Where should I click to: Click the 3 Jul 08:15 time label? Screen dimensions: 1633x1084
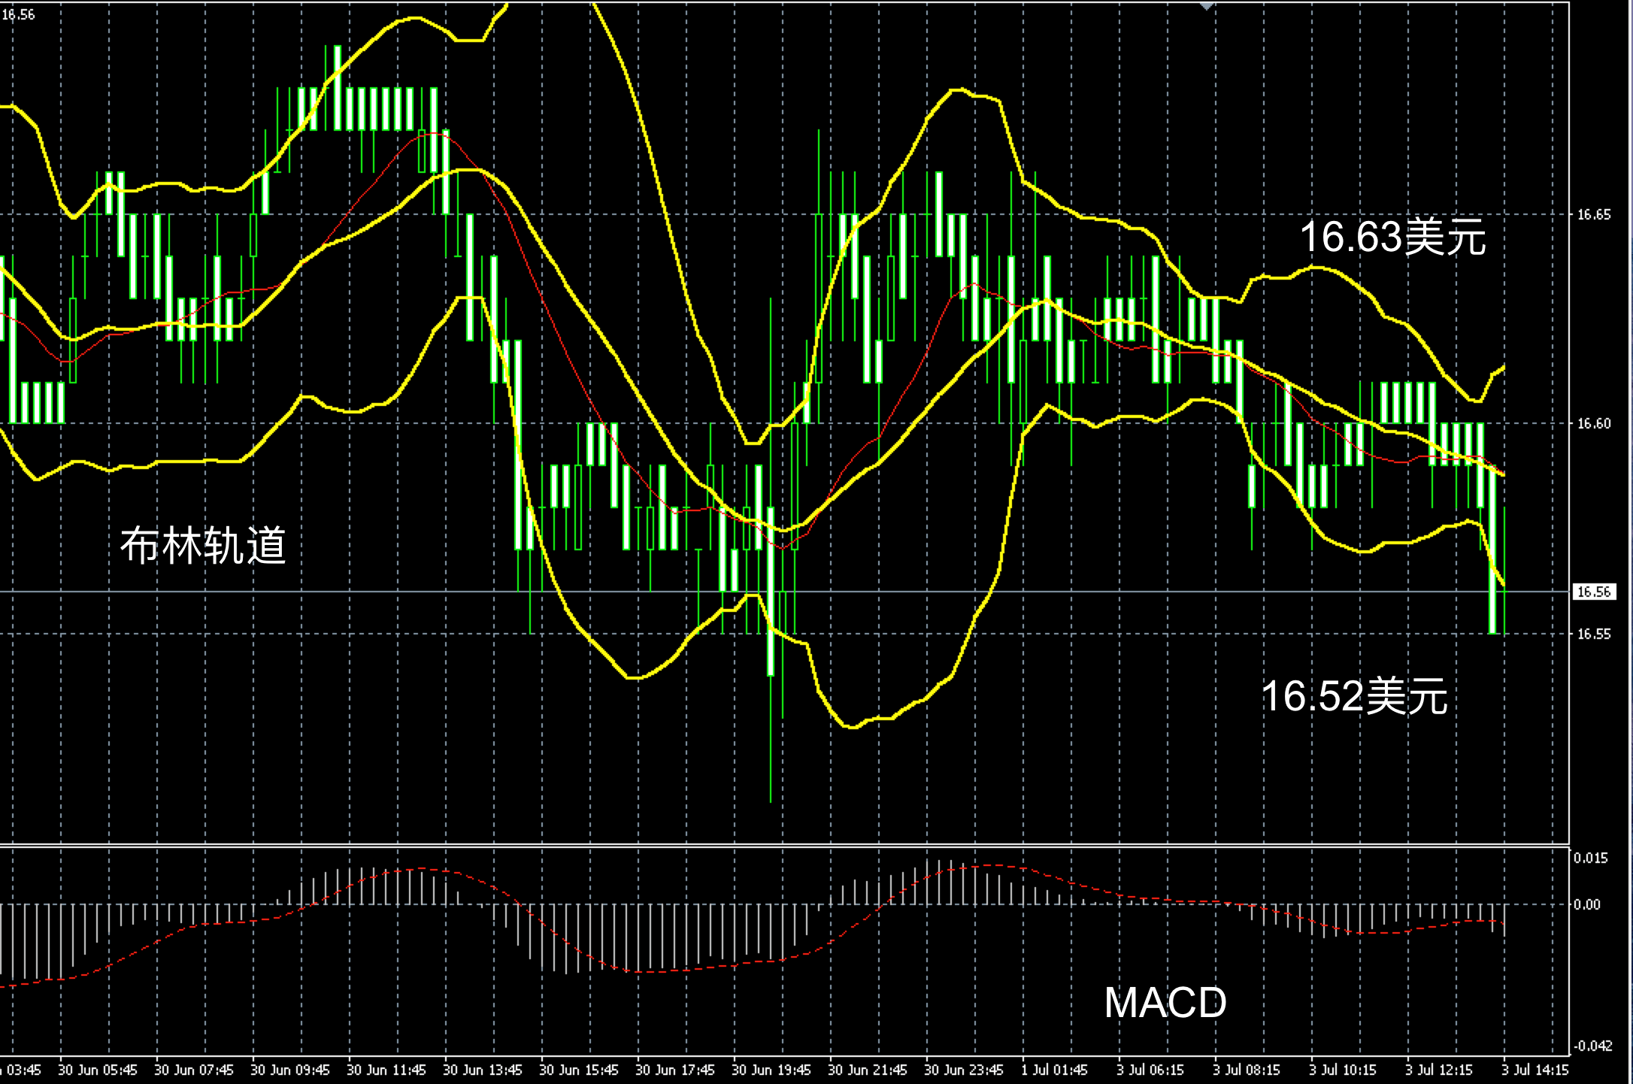pos(1247,1070)
